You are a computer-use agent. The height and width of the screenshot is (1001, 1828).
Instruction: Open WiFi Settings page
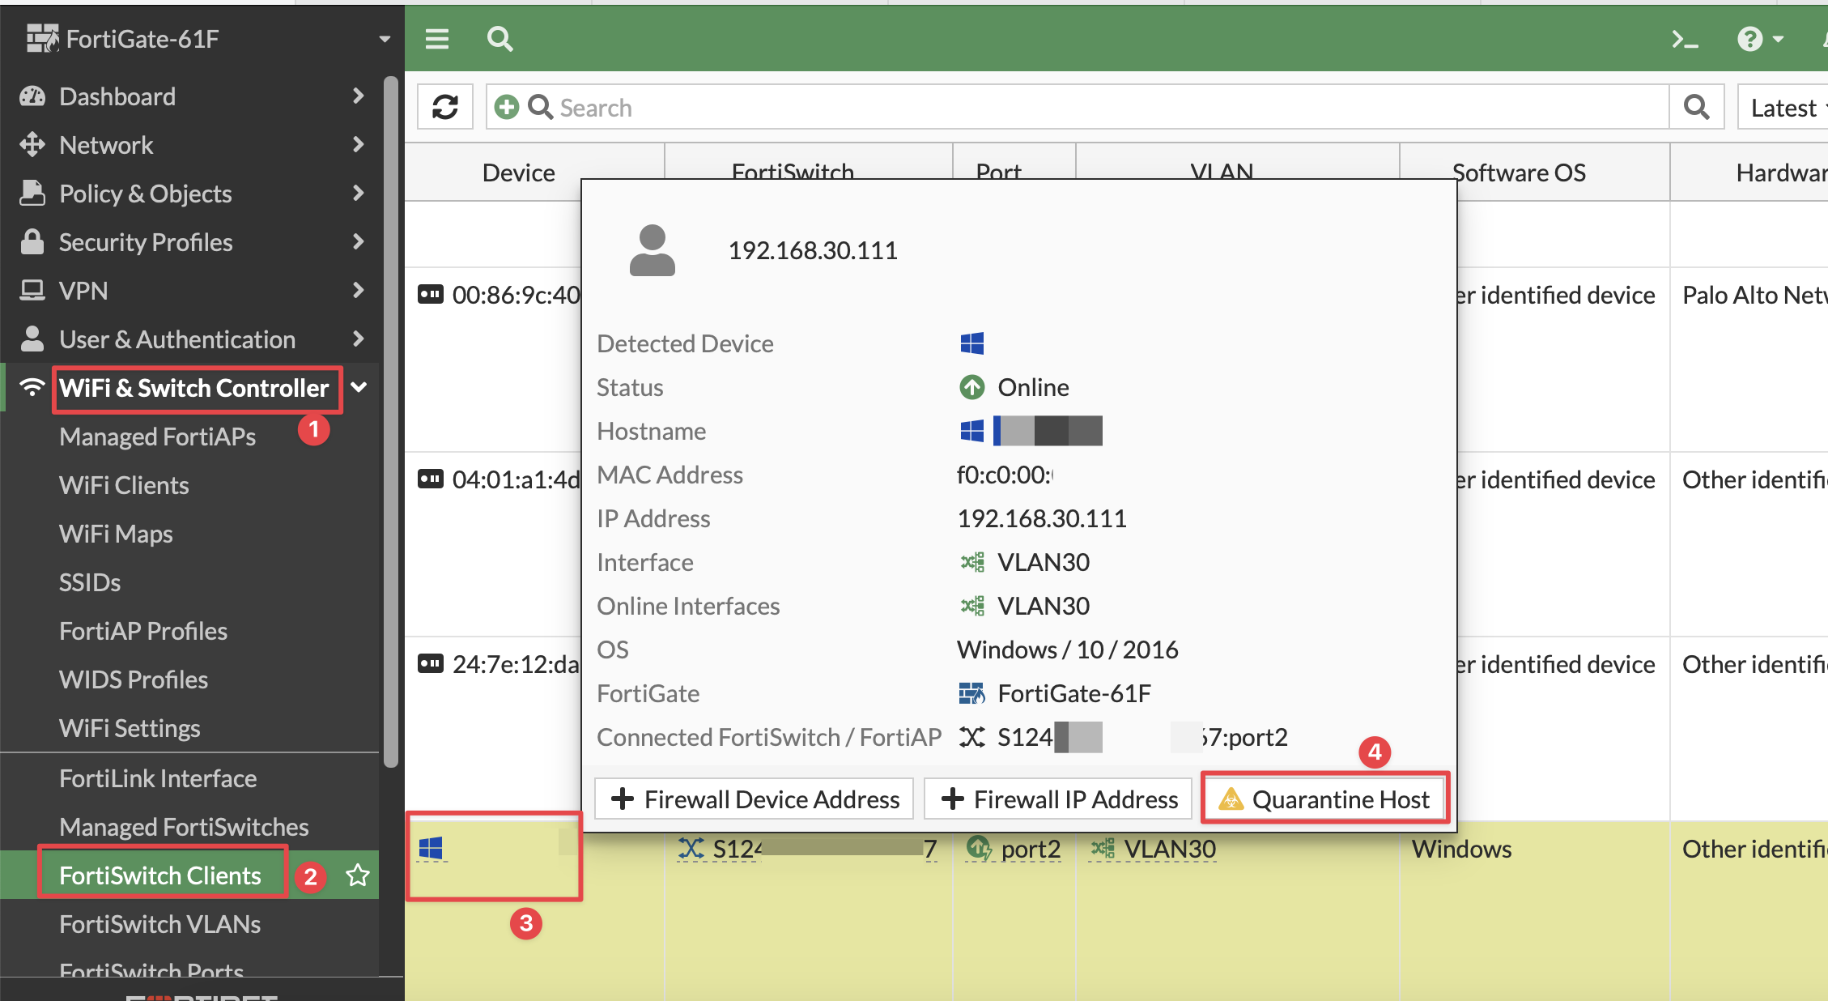(130, 728)
